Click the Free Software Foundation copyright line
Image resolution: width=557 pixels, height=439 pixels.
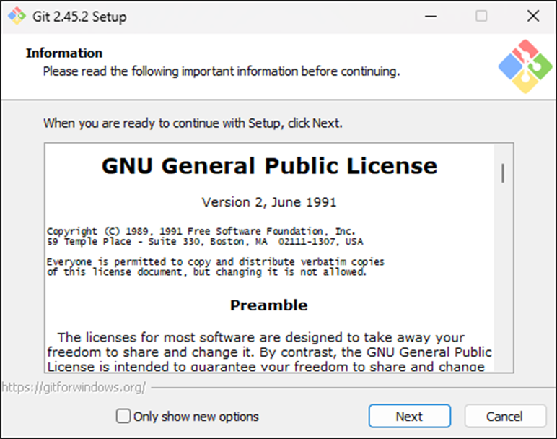[x=201, y=231]
